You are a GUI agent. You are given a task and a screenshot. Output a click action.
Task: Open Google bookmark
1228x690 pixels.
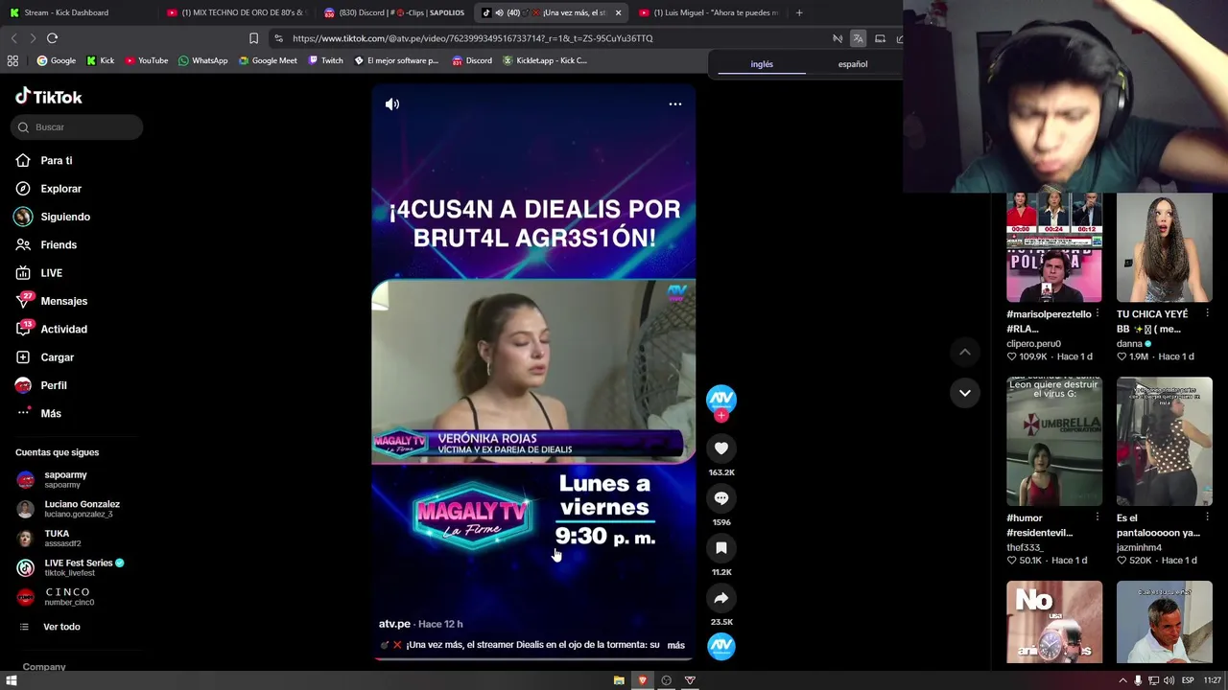[x=56, y=60]
